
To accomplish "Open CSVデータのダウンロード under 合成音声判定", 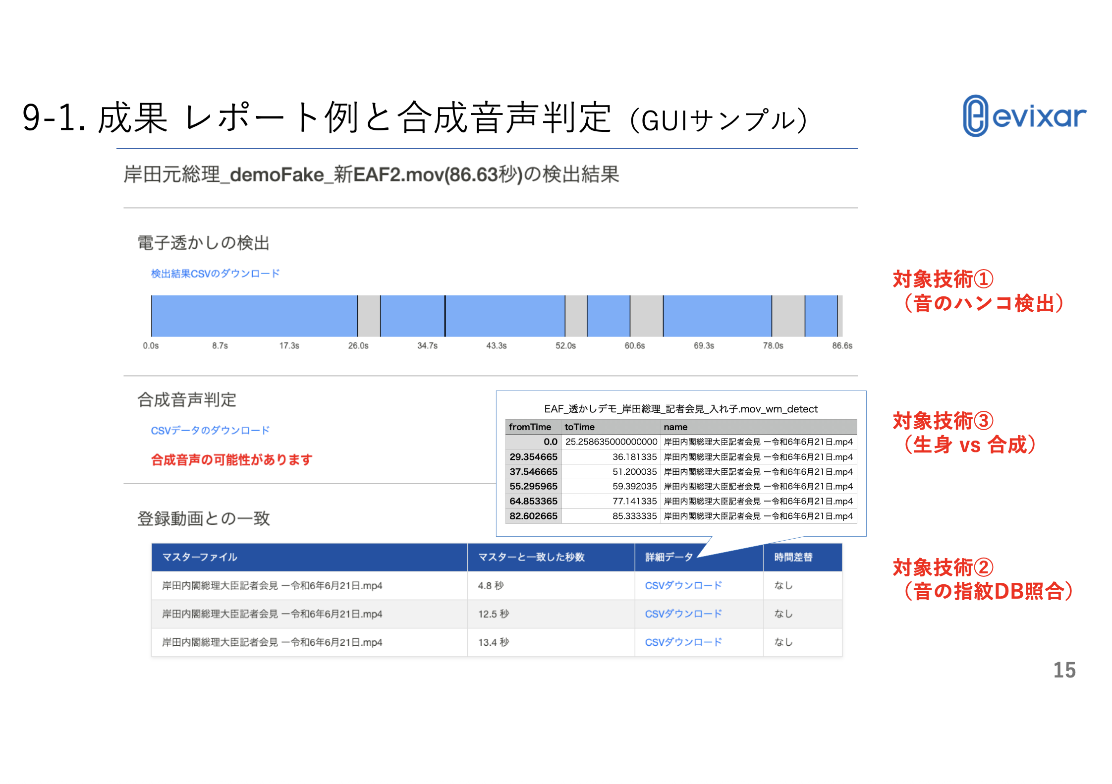I will tap(210, 430).
